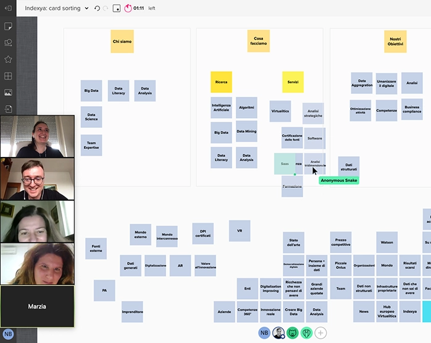
Task: Open the shapes and connectors tool
Action: (8, 43)
